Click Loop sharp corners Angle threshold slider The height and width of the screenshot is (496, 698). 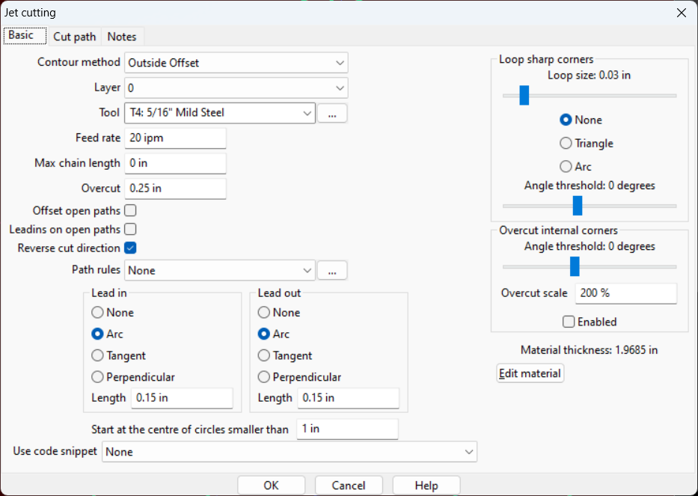(590, 206)
